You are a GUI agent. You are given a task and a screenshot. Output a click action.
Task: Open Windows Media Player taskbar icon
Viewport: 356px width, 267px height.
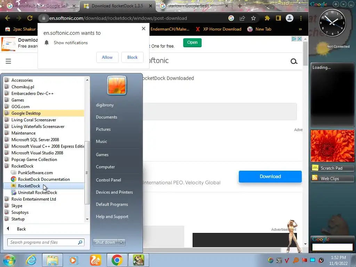point(73,260)
